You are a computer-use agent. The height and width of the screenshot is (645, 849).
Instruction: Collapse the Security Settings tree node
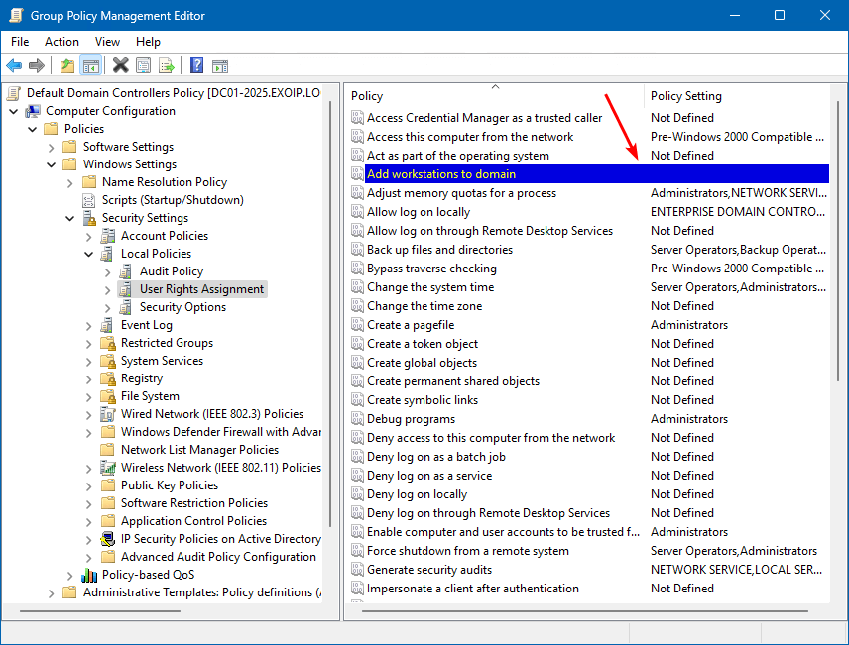point(70,218)
